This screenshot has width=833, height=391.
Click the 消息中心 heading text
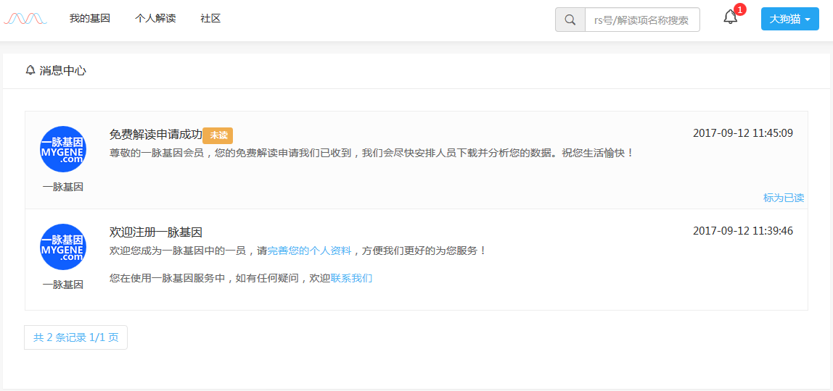[62, 70]
